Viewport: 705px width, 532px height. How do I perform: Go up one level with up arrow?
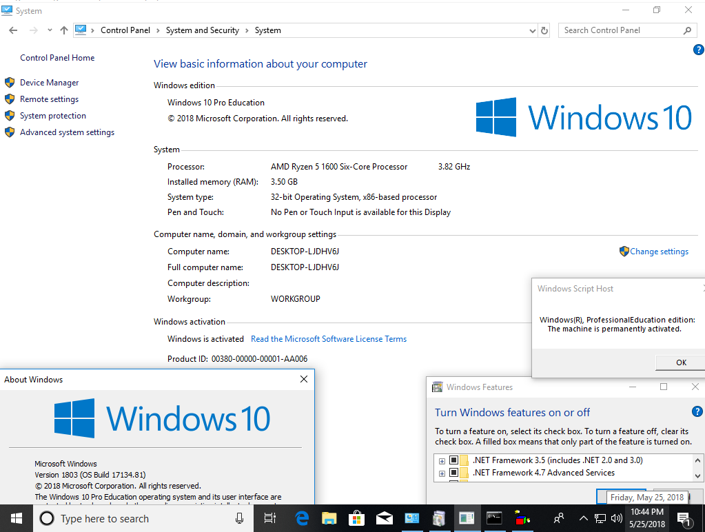pyautogui.click(x=64, y=30)
